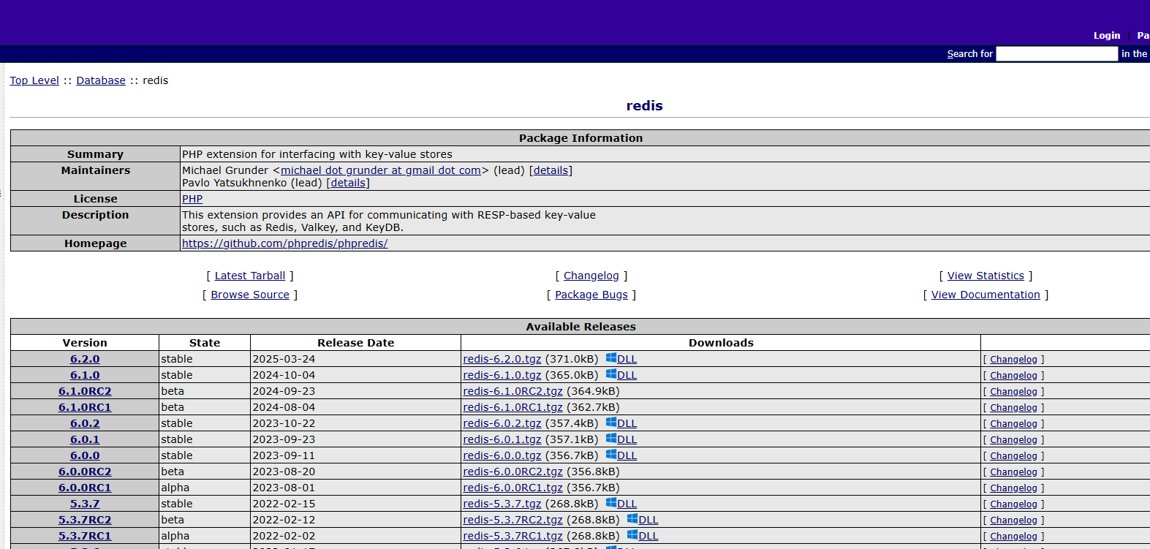
Task: Open Changelog for version 6.1.0RC2
Action: point(1013,392)
